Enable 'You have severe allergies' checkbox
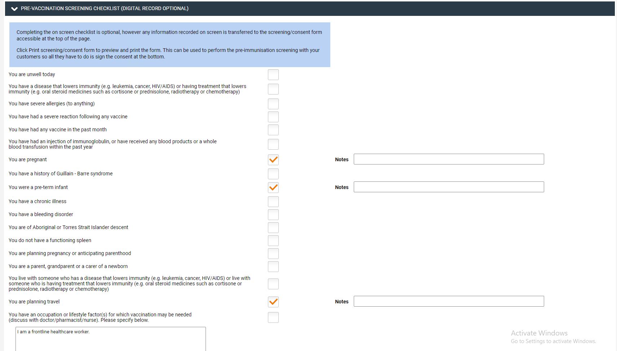This screenshot has height=351, width=617. [273, 104]
